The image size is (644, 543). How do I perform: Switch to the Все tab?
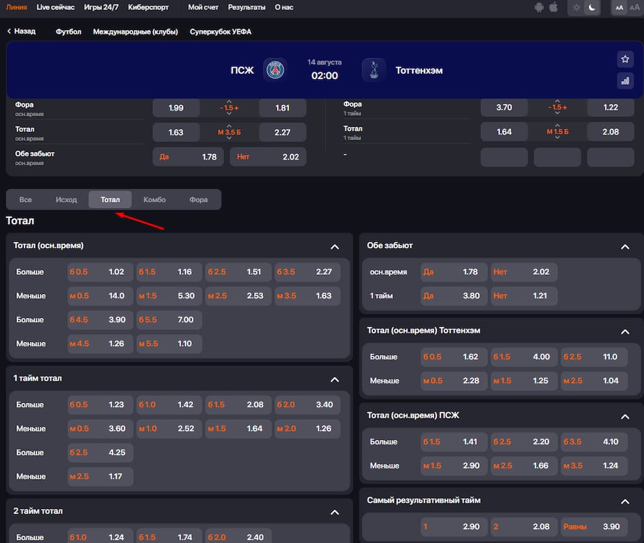coord(25,199)
